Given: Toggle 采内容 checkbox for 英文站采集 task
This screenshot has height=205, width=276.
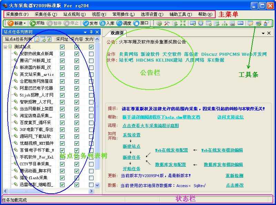Looking at the screenshot, I should coord(77,74).
